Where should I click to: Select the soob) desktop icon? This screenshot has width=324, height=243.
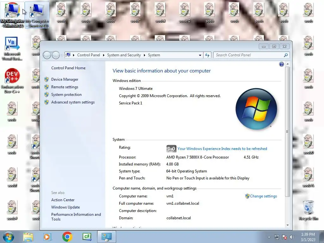pyautogui.click(x=61, y=12)
